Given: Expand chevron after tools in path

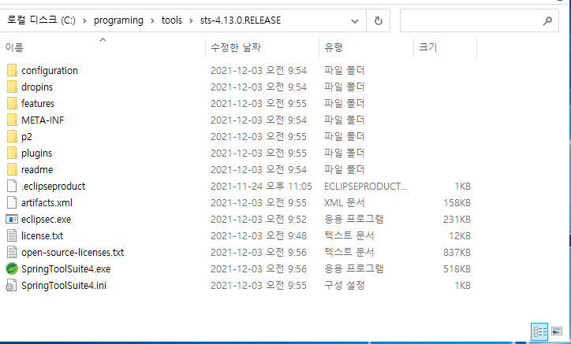Looking at the screenshot, I should point(191,20).
